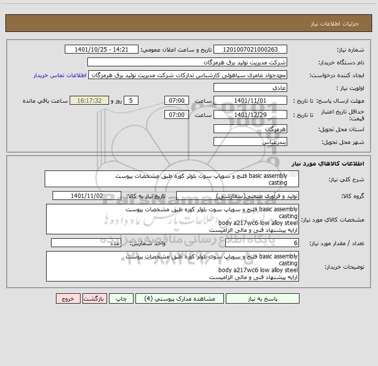Click the گروه کالا label
Screen dimensions: 378x366
352,196
